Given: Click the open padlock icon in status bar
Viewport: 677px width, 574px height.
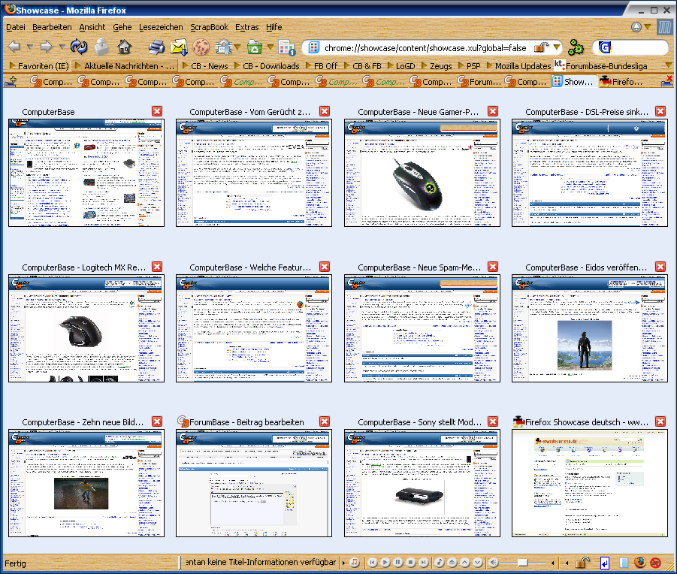Looking at the screenshot, I should [x=583, y=562].
